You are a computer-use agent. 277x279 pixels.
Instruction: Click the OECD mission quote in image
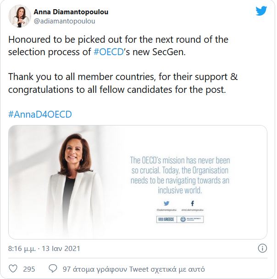click(180, 175)
